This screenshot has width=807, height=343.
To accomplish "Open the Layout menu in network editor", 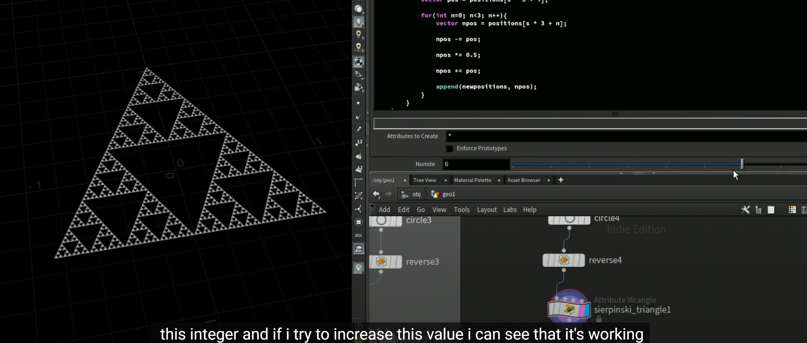I will pyautogui.click(x=486, y=210).
